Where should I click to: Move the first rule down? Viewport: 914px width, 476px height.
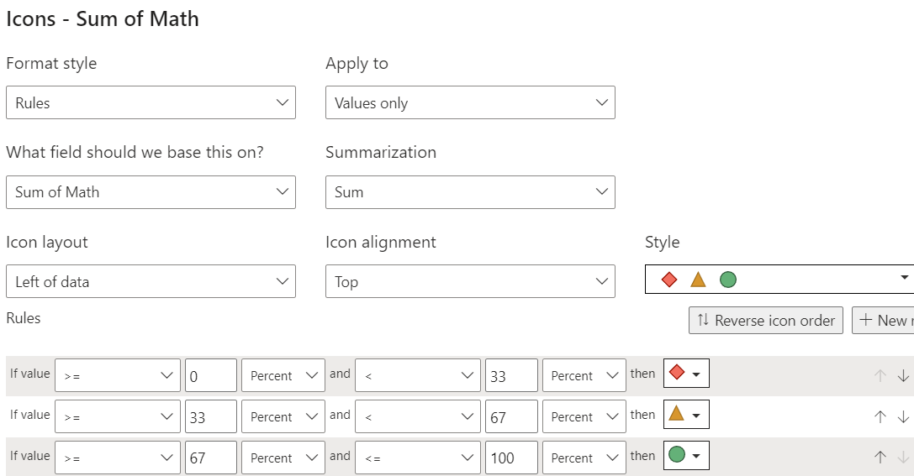point(903,376)
